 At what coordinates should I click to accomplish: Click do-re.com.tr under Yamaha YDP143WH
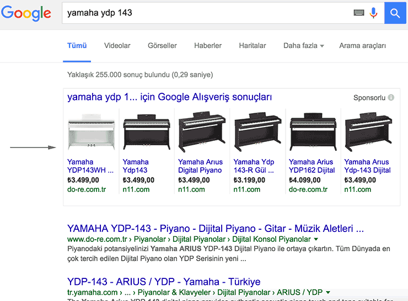click(87, 189)
